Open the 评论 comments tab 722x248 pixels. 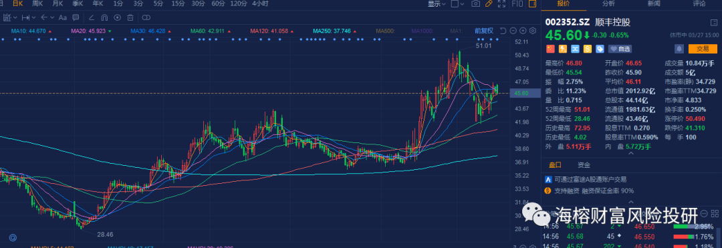(x=699, y=4)
